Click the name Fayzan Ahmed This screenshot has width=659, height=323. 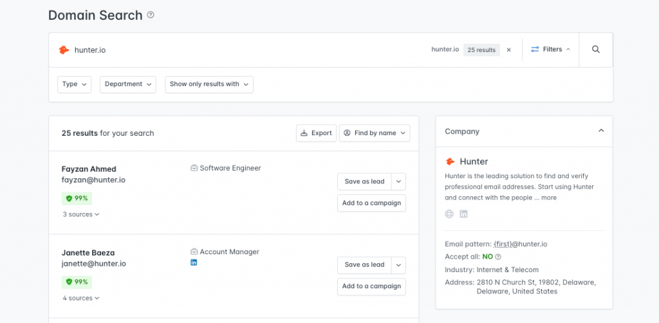pyautogui.click(x=89, y=169)
